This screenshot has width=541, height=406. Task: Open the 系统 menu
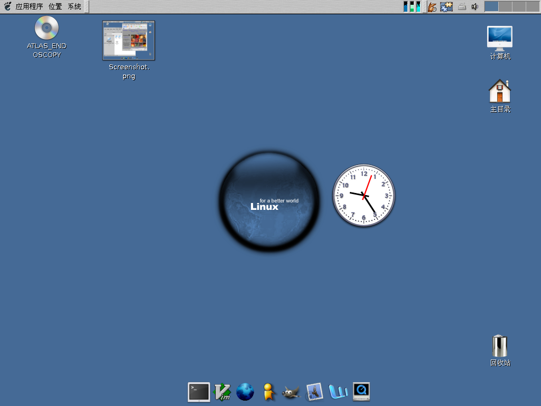click(74, 6)
